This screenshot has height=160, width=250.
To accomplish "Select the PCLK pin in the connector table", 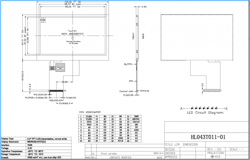I will click(x=121, y=141).
